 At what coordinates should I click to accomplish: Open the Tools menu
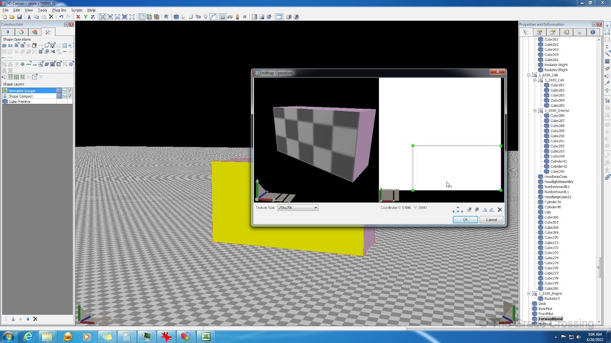tap(42, 10)
